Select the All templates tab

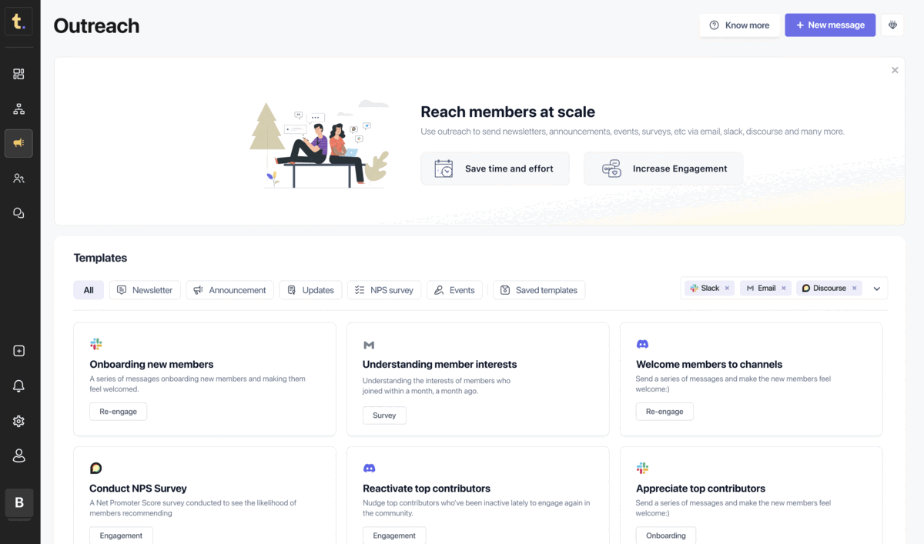point(89,290)
